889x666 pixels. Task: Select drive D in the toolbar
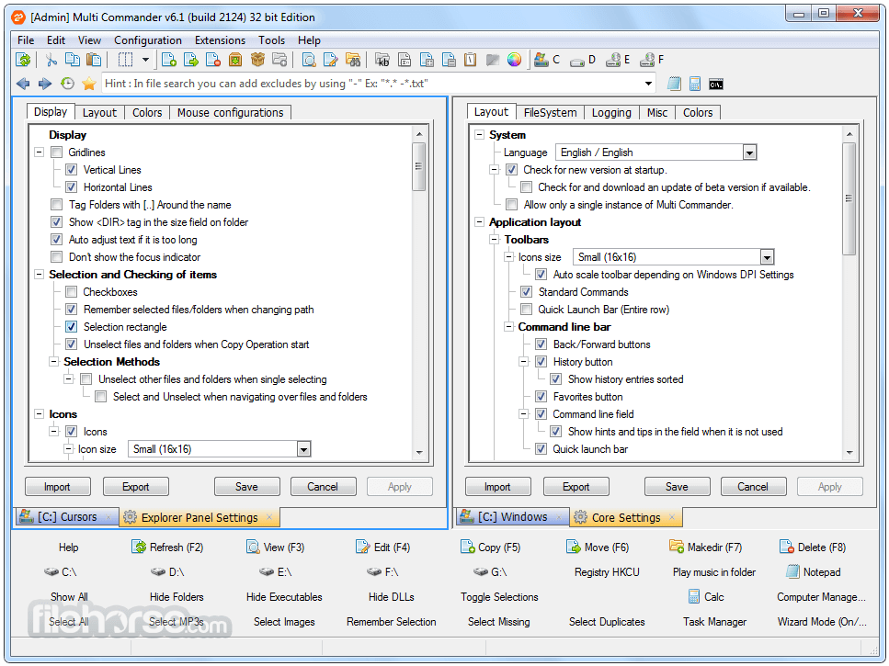coord(583,60)
